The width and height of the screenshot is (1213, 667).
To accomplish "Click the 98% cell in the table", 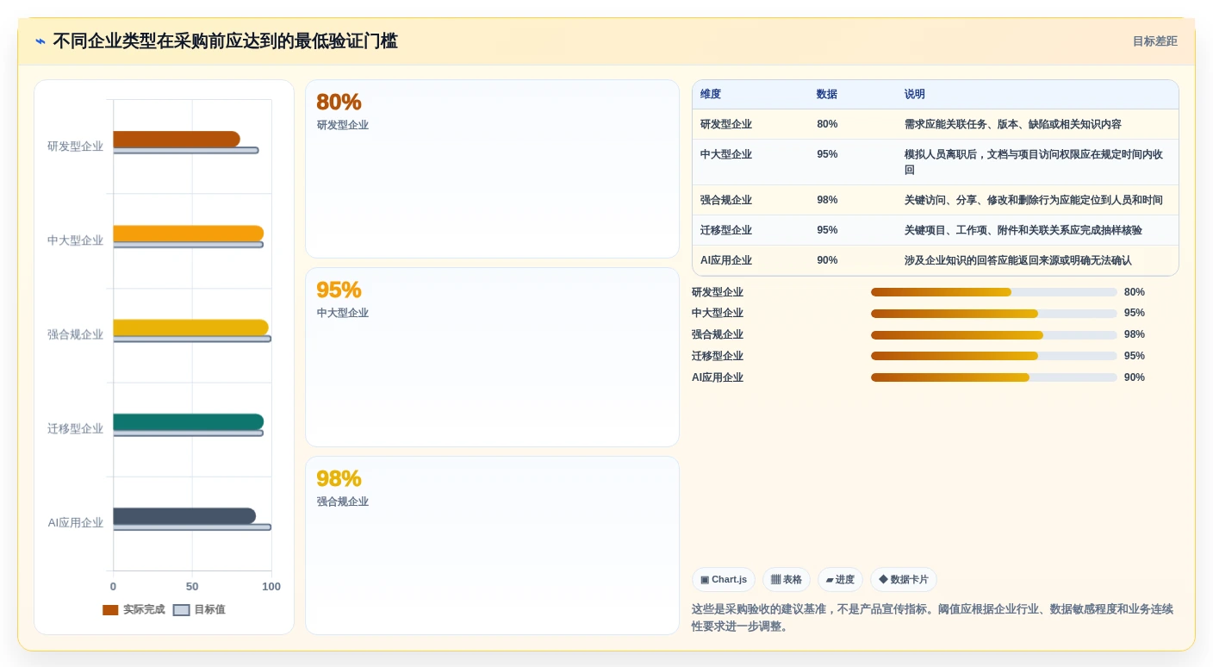I will pos(827,201).
